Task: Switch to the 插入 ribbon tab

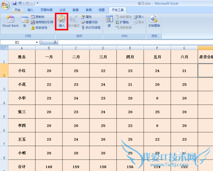Action: point(30,10)
